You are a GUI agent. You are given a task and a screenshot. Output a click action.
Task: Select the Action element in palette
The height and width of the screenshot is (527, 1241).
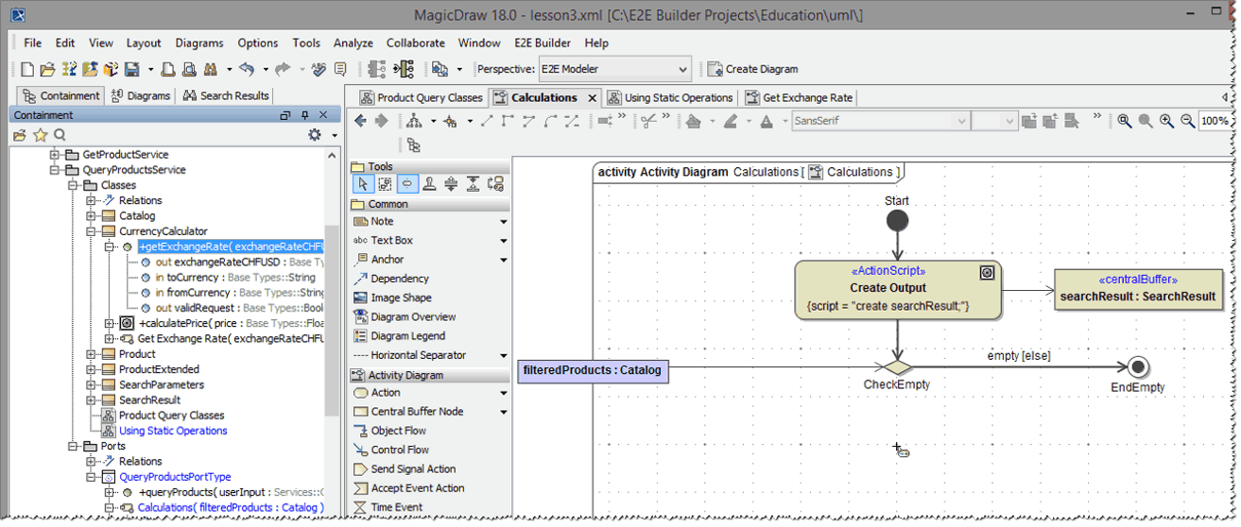click(385, 393)
